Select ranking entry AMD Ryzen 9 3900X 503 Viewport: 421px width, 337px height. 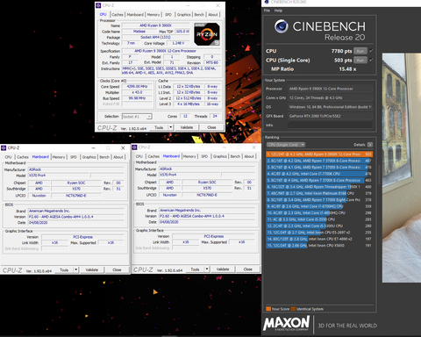(319, 154)
